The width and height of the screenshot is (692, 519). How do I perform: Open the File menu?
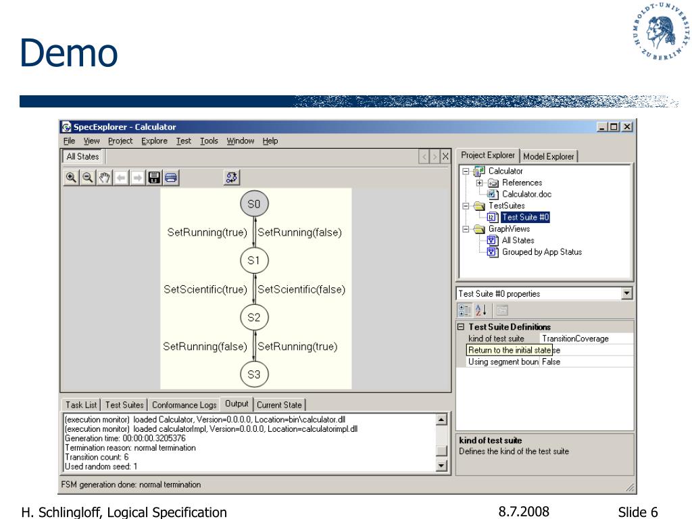(70, 141)
